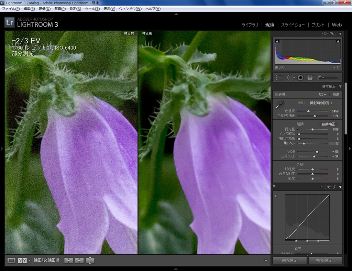Screen dimensions: 352x271
Task: Toggle highlight clipping indicator in histogram
Action: coord(338,41)
